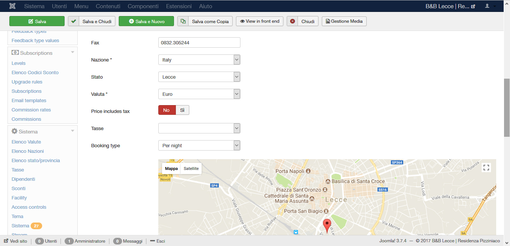Click the Joomla logo icon

[x=13, y=6]
